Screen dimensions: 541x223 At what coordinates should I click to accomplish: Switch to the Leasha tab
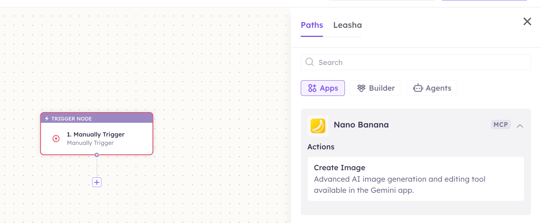coord(347,25)
